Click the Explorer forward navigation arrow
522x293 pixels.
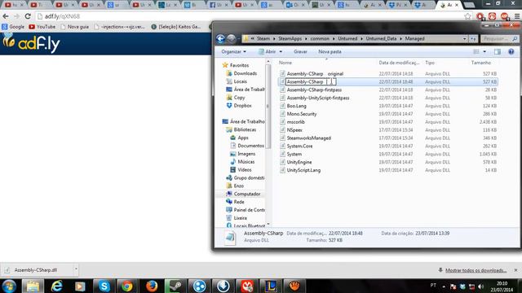[x=232, y=39]
